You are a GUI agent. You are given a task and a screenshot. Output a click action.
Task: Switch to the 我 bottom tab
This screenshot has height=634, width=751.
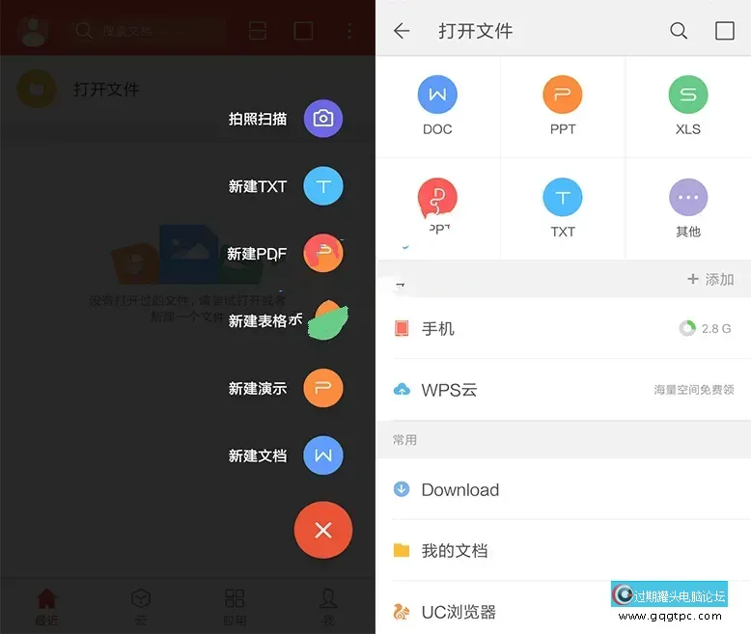click(x=328, y=607)
